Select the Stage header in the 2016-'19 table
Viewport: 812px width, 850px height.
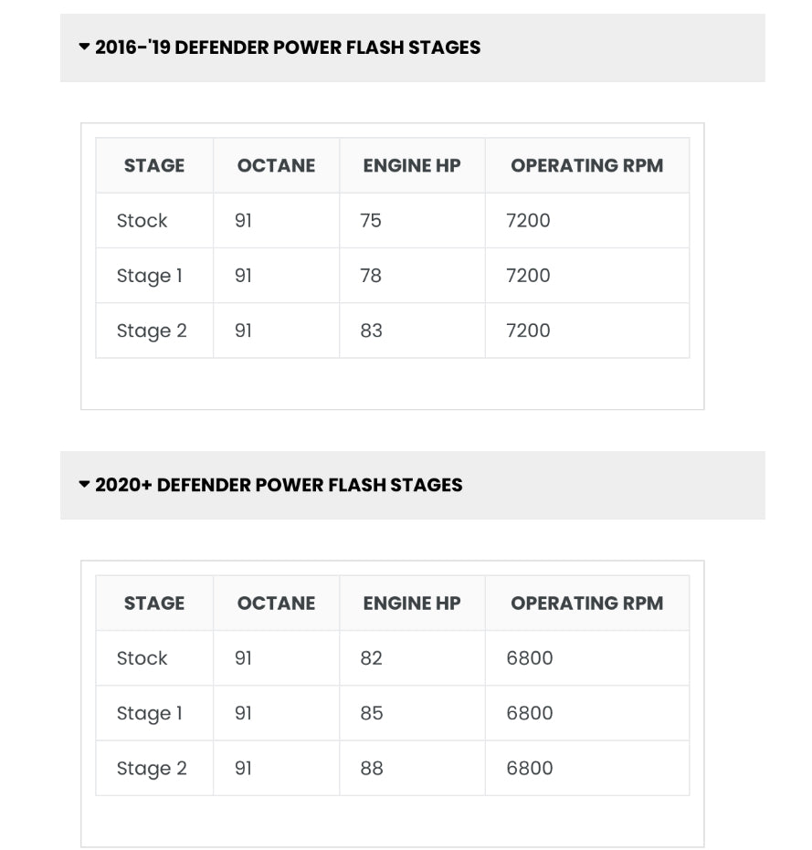click(154, 165)
